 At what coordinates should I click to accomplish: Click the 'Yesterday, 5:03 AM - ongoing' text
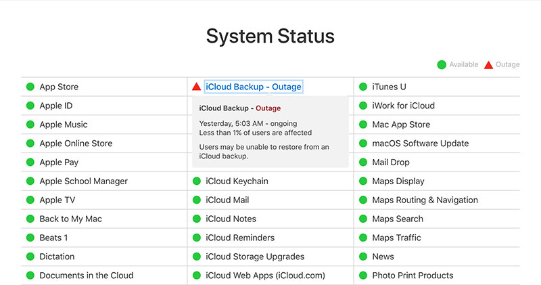pyautogui.click(x=248, y=124)
